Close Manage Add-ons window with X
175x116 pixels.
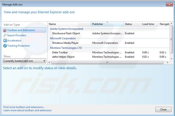coord(169,4)
